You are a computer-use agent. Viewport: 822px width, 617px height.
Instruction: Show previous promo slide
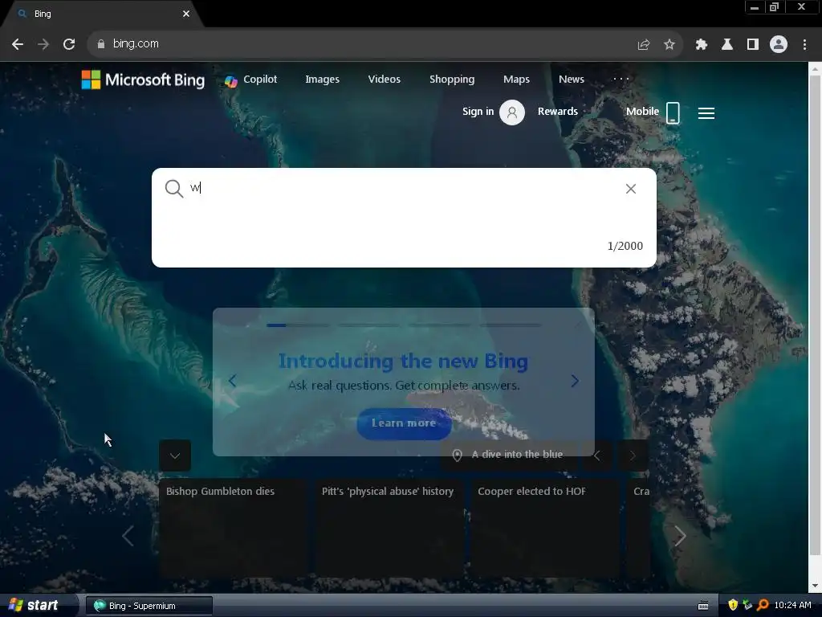233,381
